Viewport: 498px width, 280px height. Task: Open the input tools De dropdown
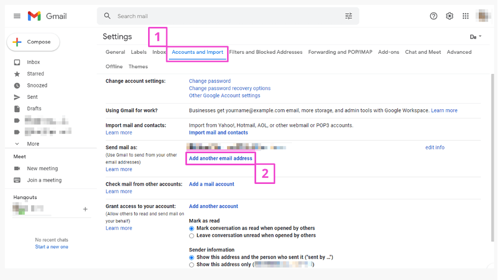(476, 37)
